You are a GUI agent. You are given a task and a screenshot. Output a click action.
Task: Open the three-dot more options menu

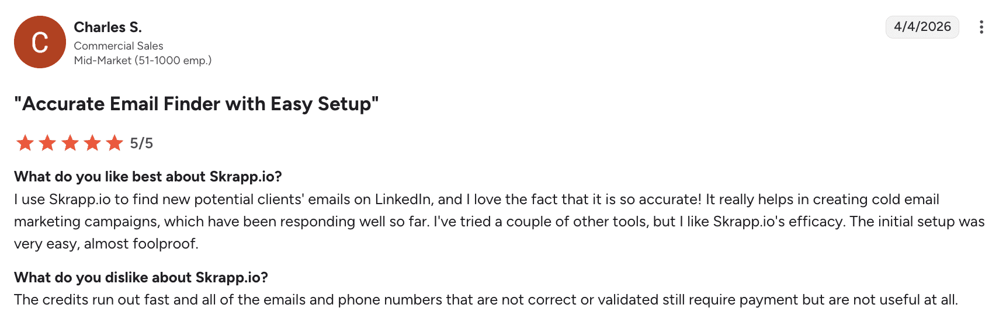click(x=981, y=27)
